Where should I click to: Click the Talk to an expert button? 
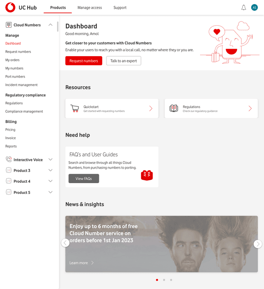pyautogui.click(x=123, y=61)
